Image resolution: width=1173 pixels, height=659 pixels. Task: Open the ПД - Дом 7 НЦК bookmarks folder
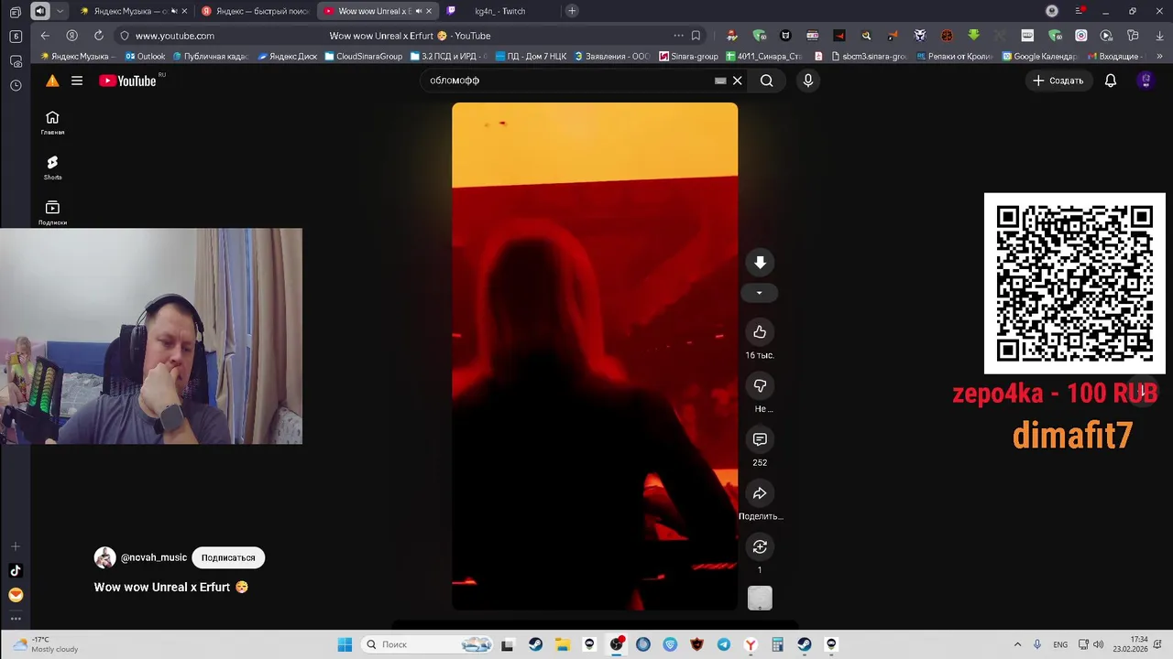point(531,57)
